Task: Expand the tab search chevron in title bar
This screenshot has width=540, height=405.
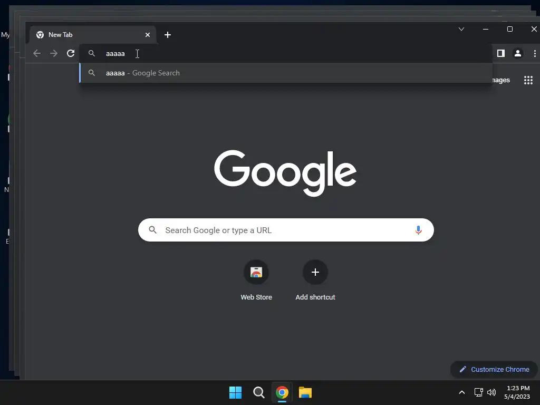Action: (x=461, y=30)
